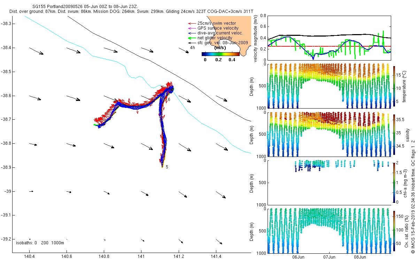The width and height of the screenshot is (418, 261).
Task: Click the magenta GPS surface velocity legend arrow
Action: pos(192,28)
